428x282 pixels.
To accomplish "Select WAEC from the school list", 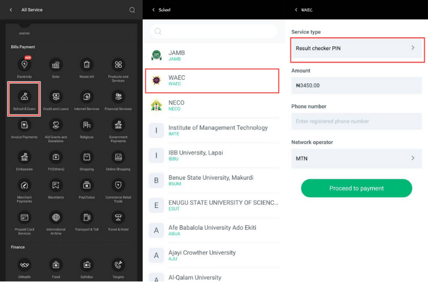I will (x=212, y=80).
